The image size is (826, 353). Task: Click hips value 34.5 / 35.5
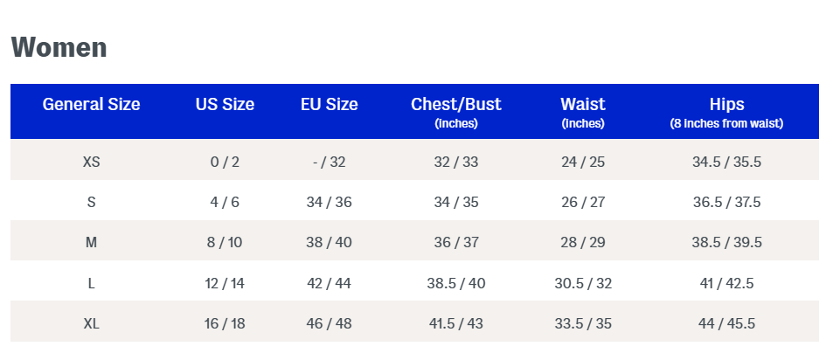(x=727, y=162)
